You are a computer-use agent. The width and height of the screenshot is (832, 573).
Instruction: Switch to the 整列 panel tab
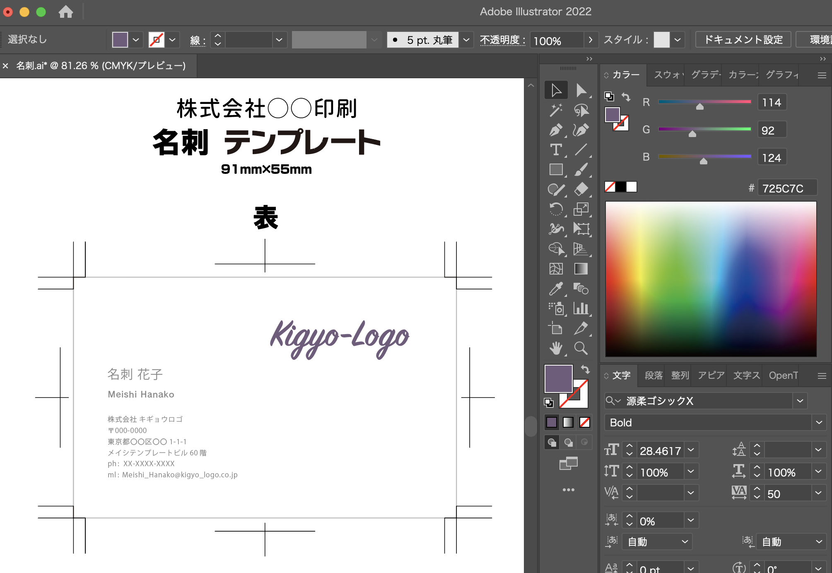click(x=680, y=376)
